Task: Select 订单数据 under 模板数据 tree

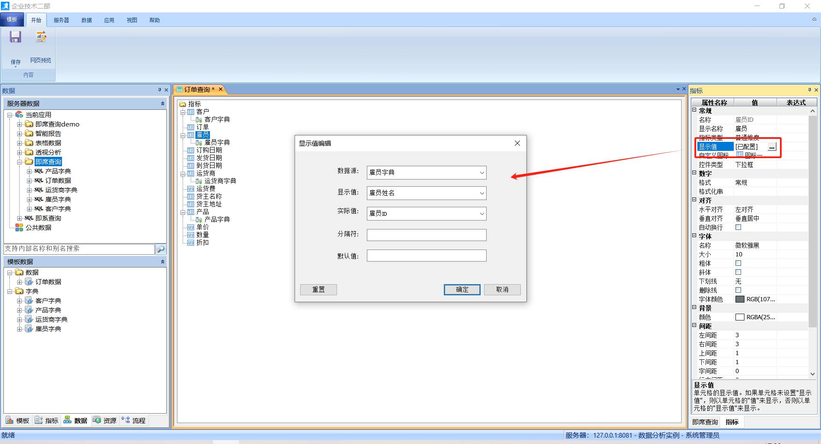Action: pyautogui.click(x=48, y=282)
